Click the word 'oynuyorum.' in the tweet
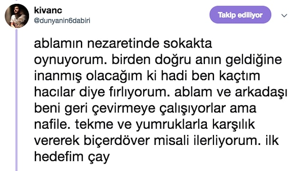Viewport: 302px width, 171px height. tap(71, 61)
